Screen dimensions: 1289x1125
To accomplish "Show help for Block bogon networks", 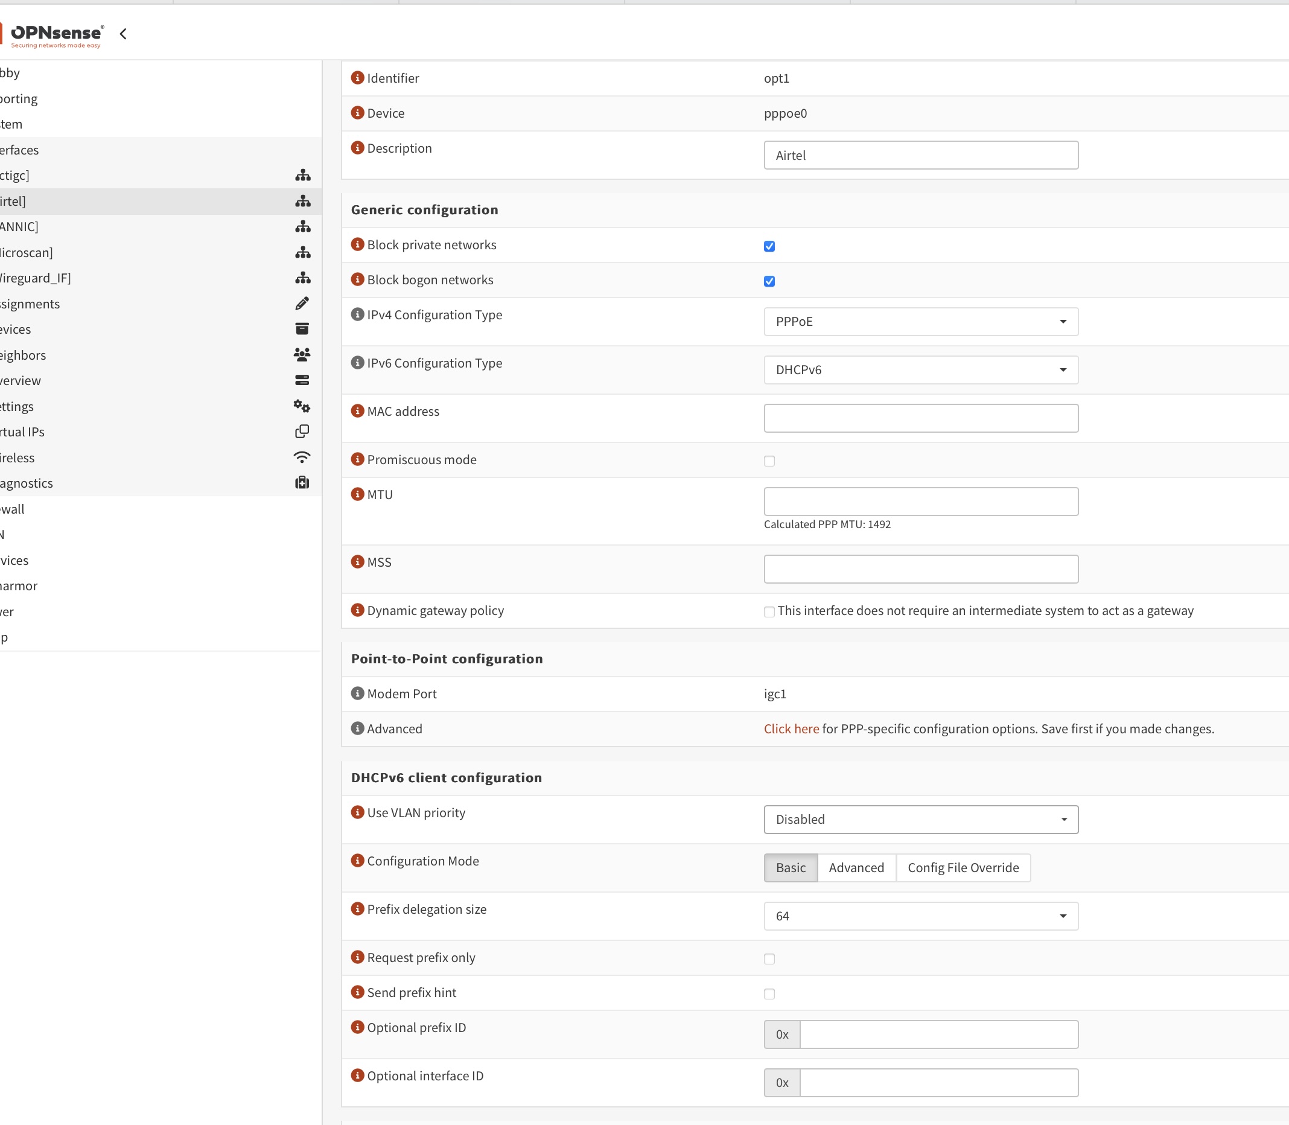I will (358, 279).
